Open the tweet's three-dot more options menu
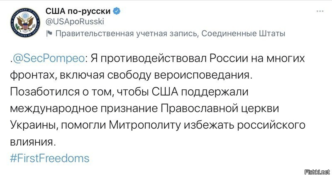Image resolution: width=332 pixels, height=177 pixels. point(320,12)
